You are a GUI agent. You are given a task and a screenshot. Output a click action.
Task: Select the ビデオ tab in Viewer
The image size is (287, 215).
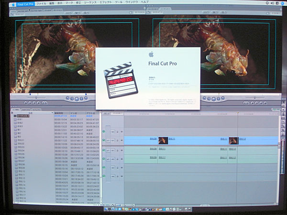pyautogui.click(x=13, y=11)
